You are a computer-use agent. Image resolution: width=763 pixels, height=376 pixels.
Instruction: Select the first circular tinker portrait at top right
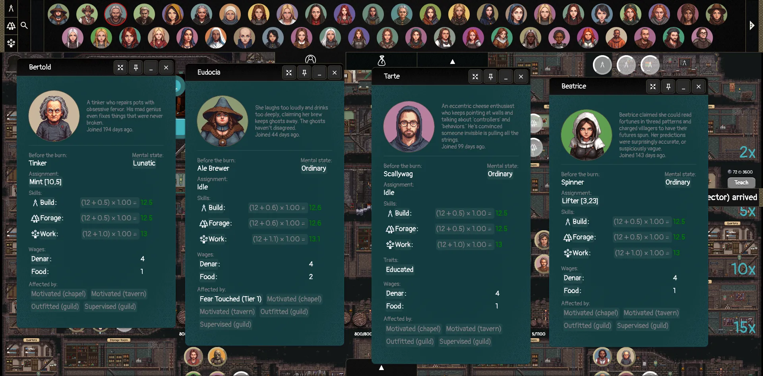pos(602,65)
